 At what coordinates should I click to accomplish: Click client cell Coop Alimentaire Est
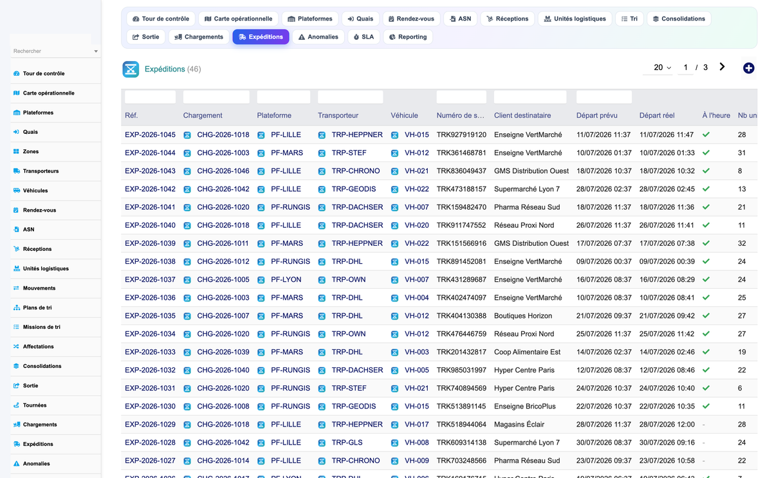click(x=527, y=353)
